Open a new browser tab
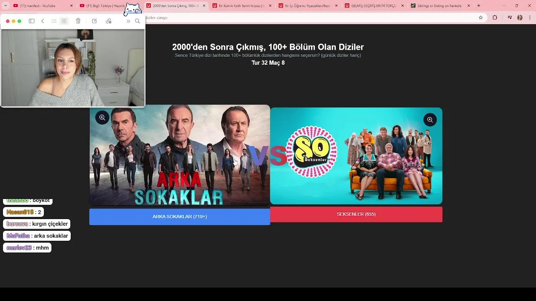 click(x=479, y=6)
